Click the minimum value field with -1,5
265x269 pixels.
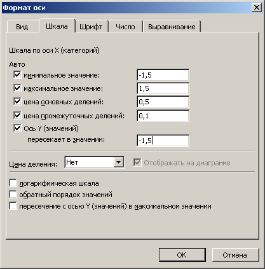(x=163, y=75)
